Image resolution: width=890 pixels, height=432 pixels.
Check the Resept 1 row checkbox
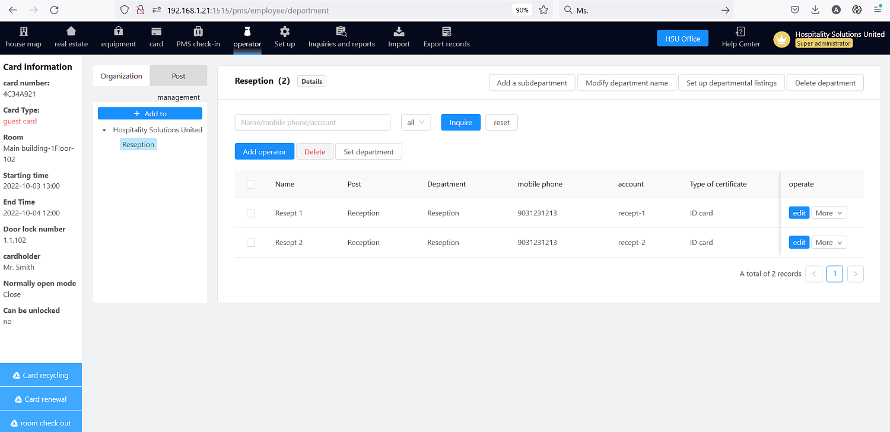tap(251, 213)
